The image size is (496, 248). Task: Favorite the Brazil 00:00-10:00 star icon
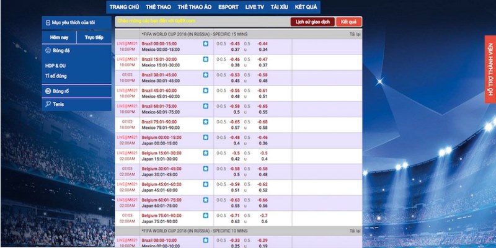(206, 240)
